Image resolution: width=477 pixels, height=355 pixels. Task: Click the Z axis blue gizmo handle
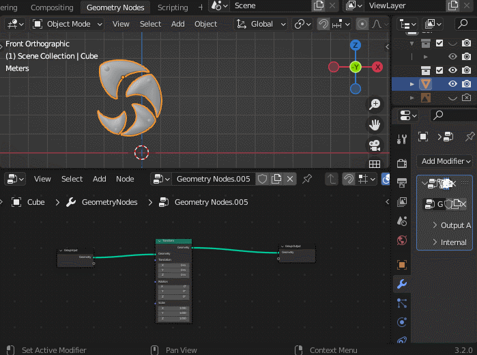356,45
